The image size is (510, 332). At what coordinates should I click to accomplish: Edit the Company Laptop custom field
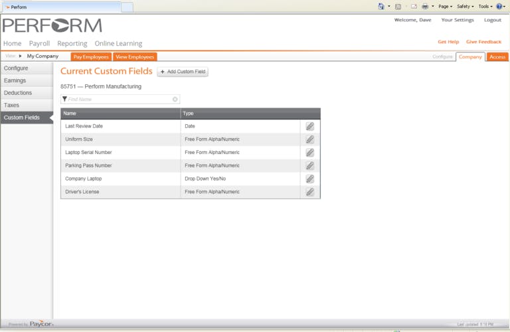(x=309, y=179)
